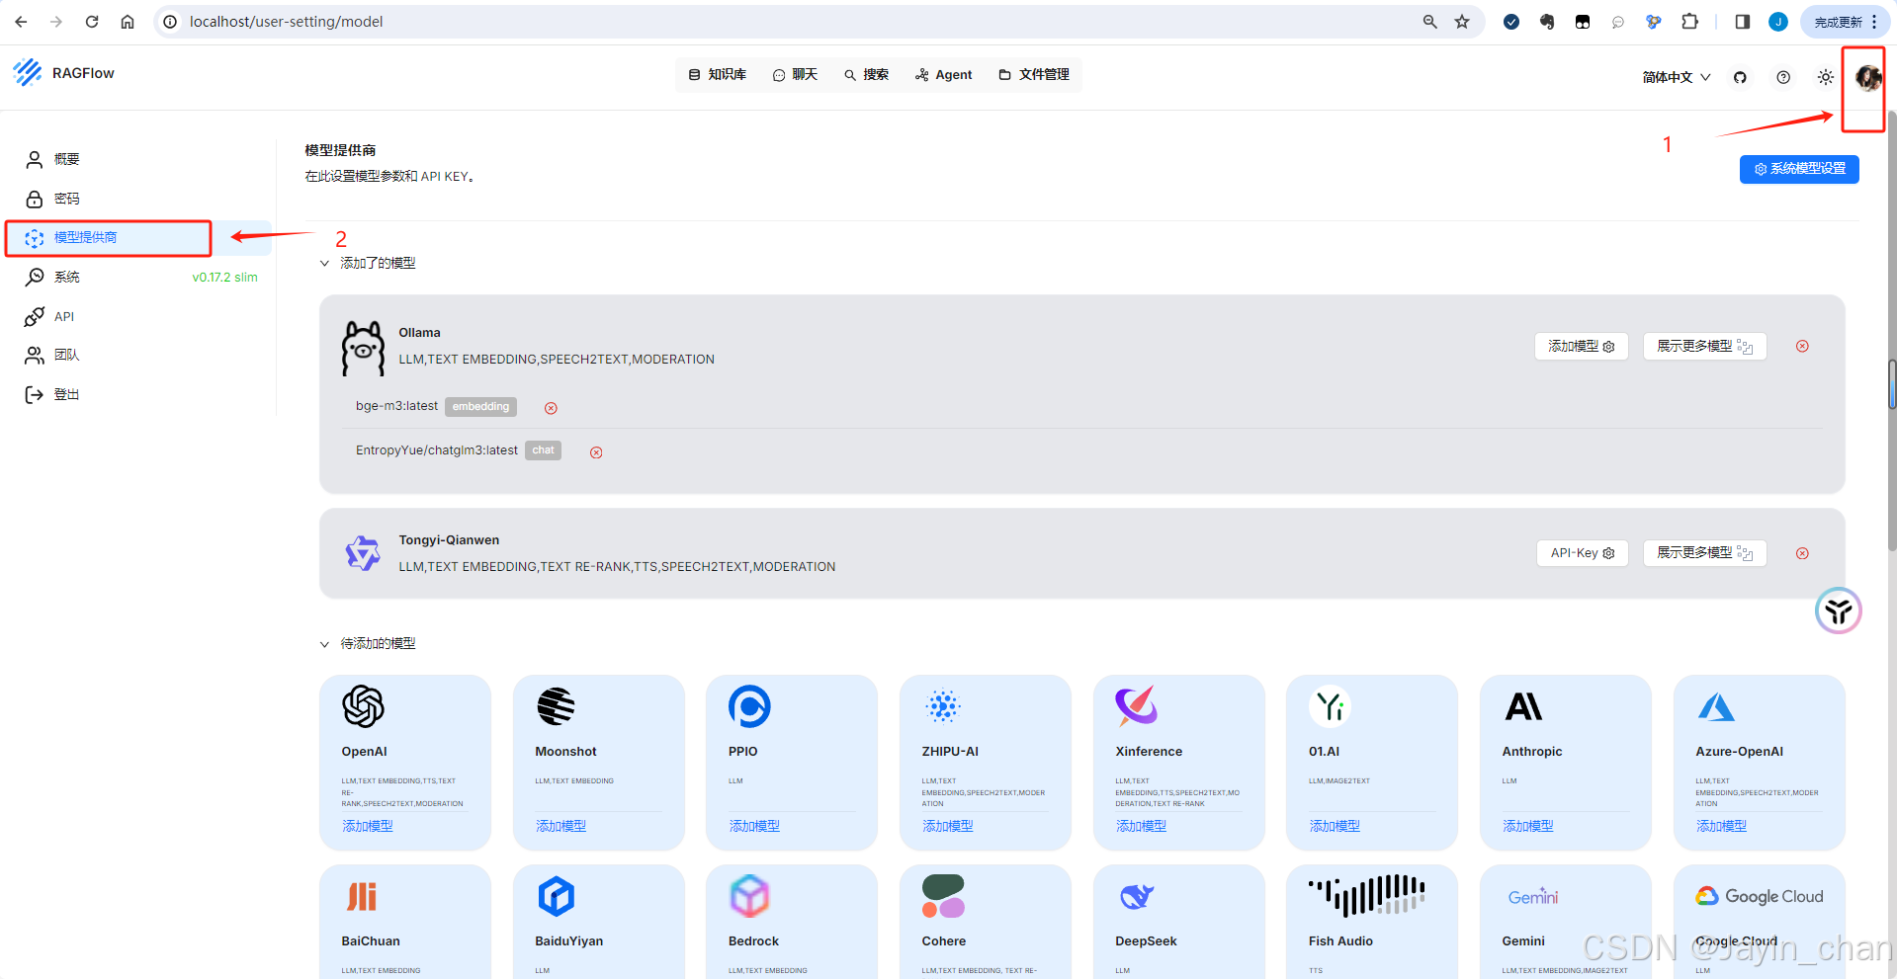
Task: Click the Ollama llama logo
Action: pos(363,348)
